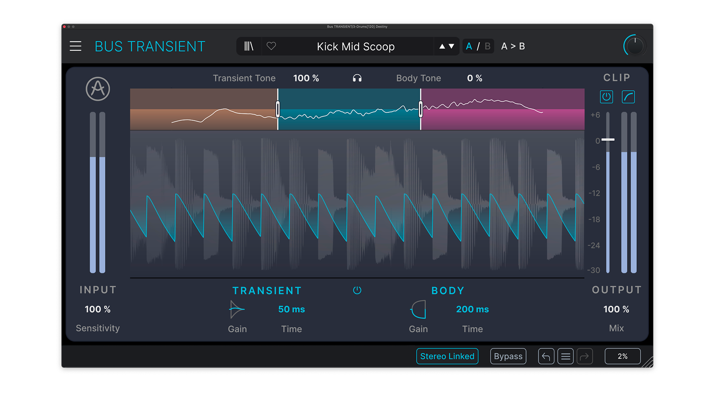This screenshot has height=396, width=714.
Task: Open the Kick Mid Scoop preset name
Action: 355,46
